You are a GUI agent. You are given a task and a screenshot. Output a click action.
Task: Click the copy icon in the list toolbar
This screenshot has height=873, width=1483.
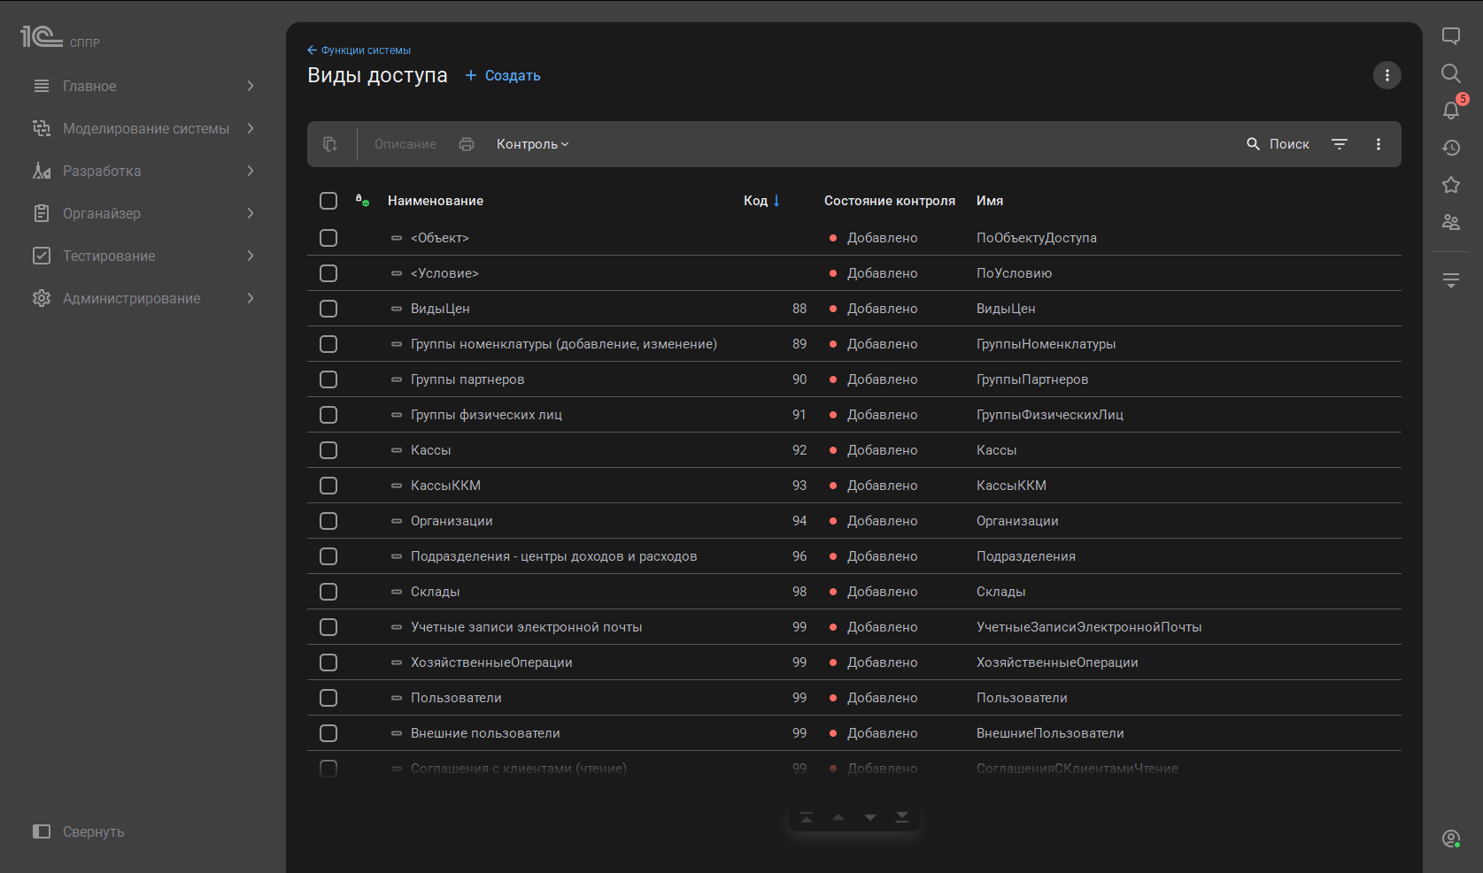[330, 144]
